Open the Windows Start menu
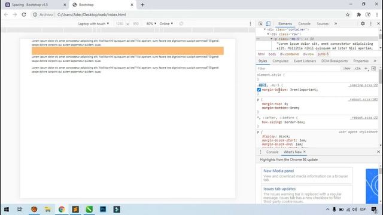The height and width of the screenshot is (215, 383). (x=7, y=210)
